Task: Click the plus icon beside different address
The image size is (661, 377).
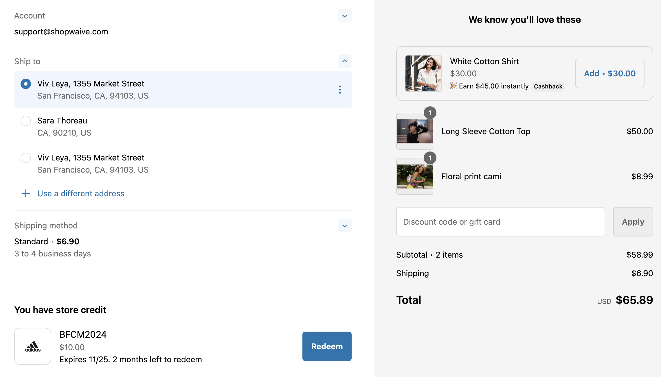Action: click(26, 193)
